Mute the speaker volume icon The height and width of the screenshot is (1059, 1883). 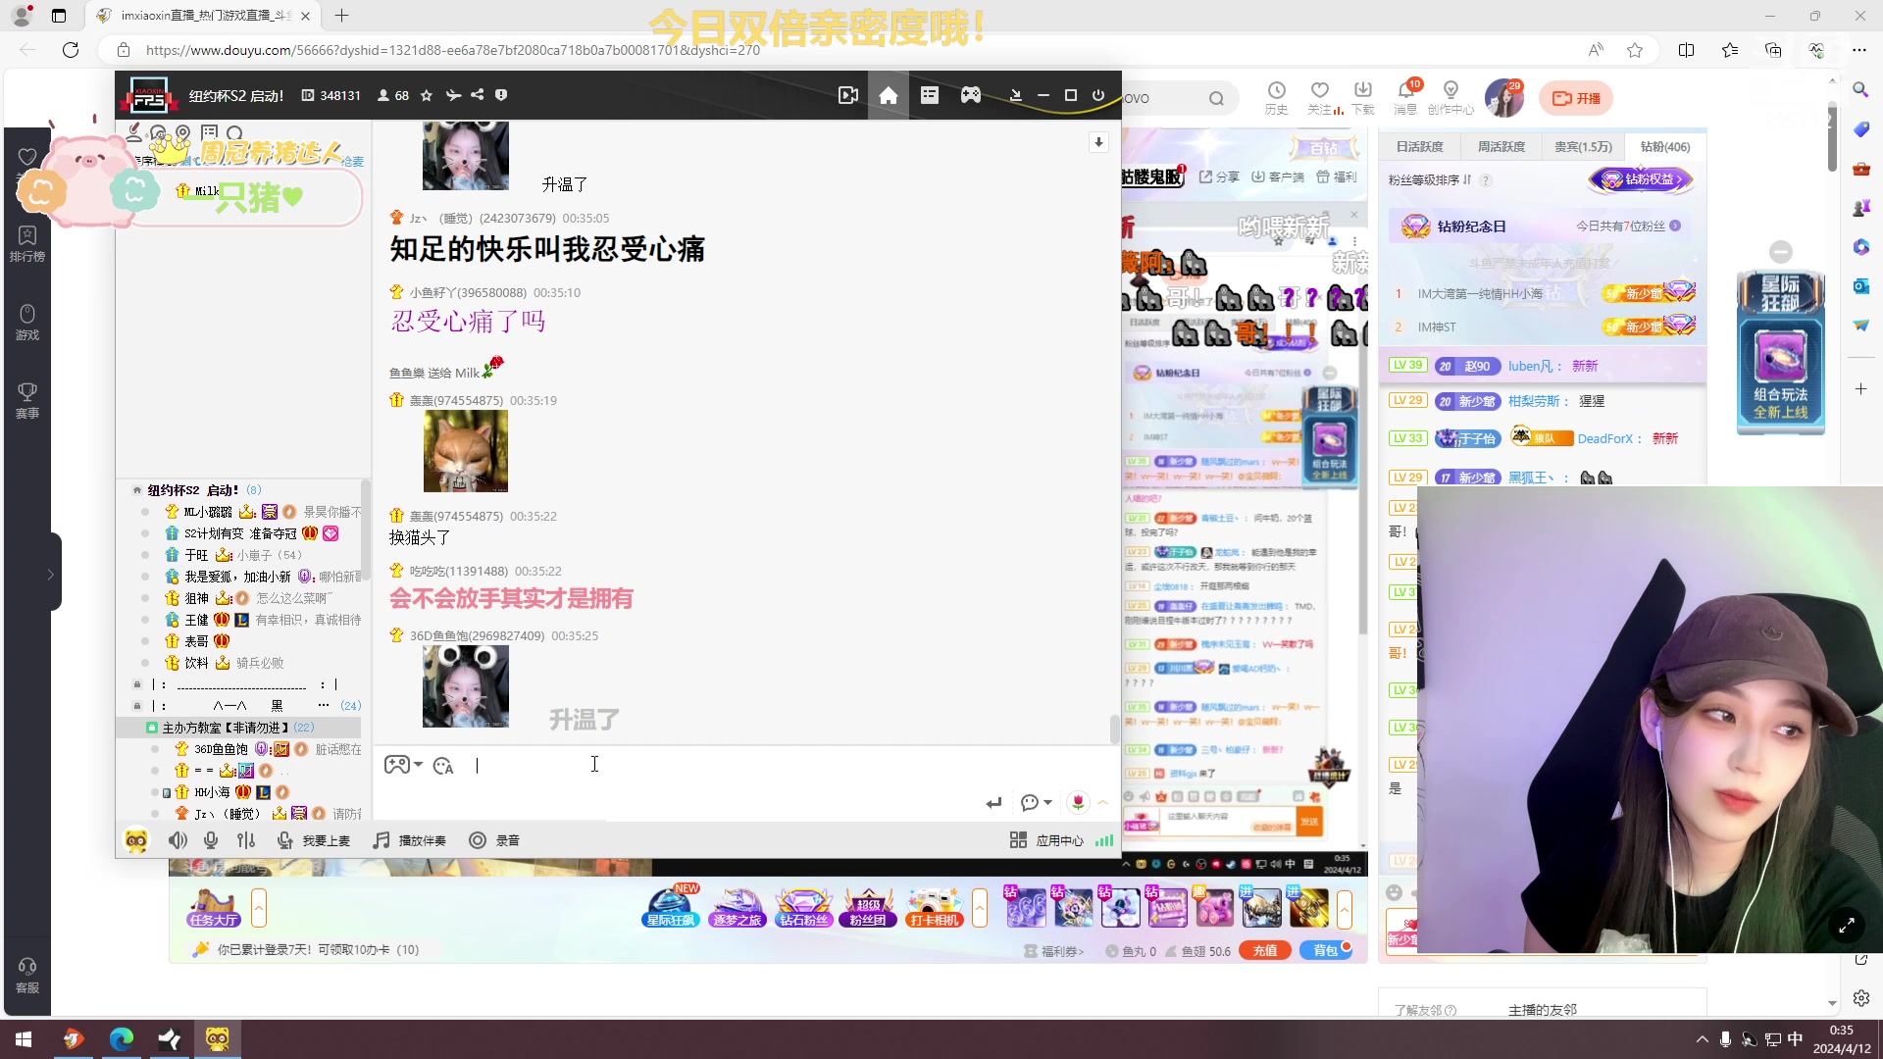(x=178, y=840)
